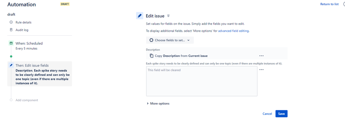Open the three-dot menu beside the cleared text field
Screen dimensions: 345x132
tap(261, 70)
